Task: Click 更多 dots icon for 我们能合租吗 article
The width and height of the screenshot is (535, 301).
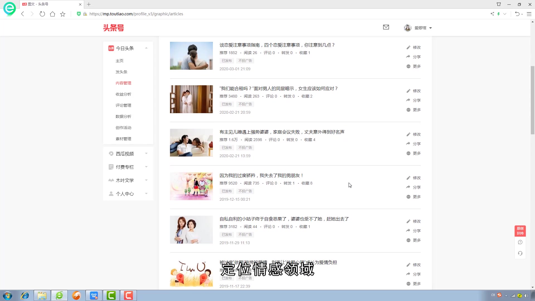Action: pyautogui.click(x=408, y=110)
